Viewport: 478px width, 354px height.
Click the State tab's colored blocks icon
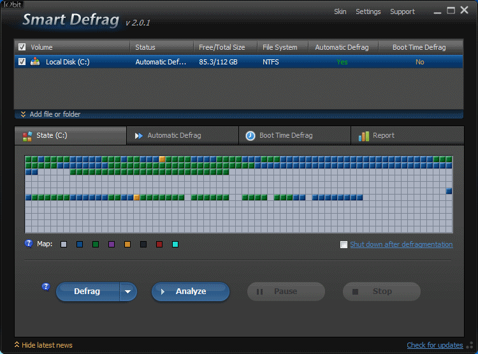tap(27, 136)
